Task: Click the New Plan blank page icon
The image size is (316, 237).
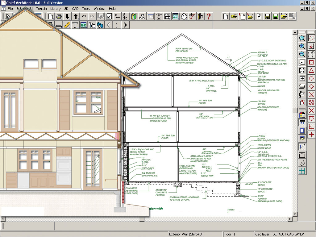Action: pyautogui.click(x=51, y=17)
